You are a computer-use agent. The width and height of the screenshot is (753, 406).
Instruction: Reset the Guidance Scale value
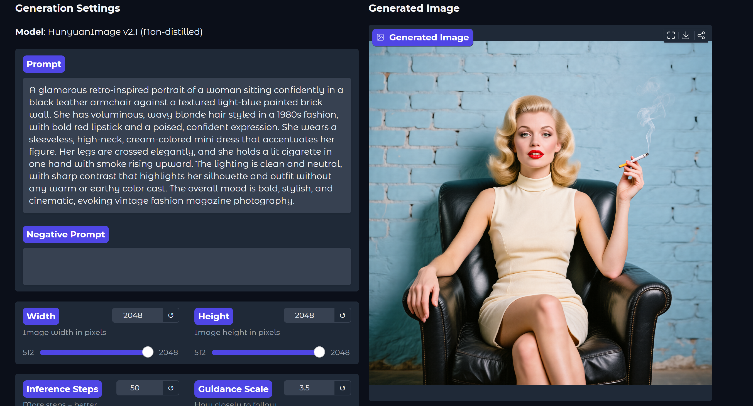click(x=342, y=388)
